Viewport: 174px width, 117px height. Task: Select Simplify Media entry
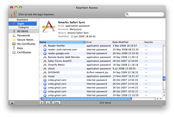[x=56, y=65]
